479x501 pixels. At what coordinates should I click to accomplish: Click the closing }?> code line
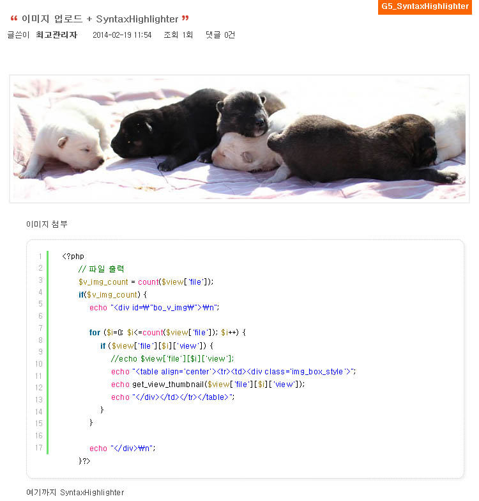click(x=84, y=461)
